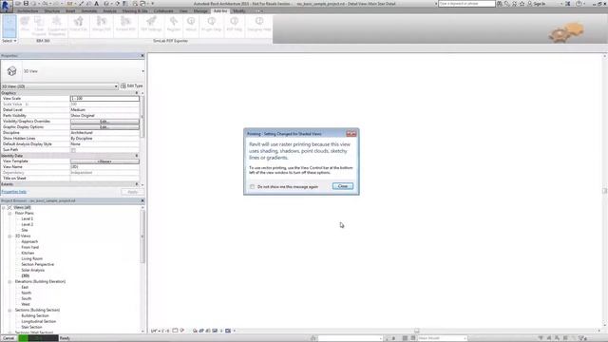This screenshot has height=342, width=608.
Task: Open the Manage ribbon tab
Action: (x=200, y=10)
